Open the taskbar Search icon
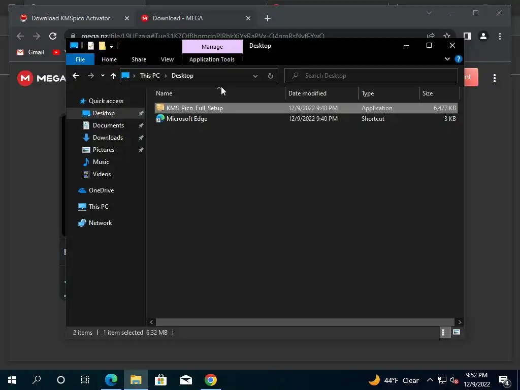This screenshot has width=520, height=390. (x=37, y=380)
